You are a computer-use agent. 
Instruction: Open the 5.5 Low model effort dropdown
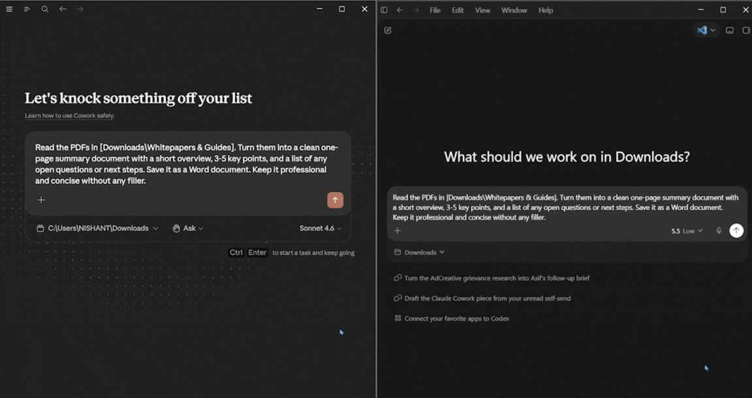point(687,231)
